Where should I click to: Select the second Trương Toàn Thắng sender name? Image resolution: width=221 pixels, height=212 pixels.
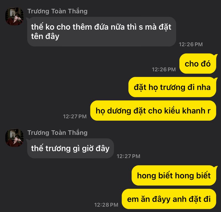tap(57, 133)
